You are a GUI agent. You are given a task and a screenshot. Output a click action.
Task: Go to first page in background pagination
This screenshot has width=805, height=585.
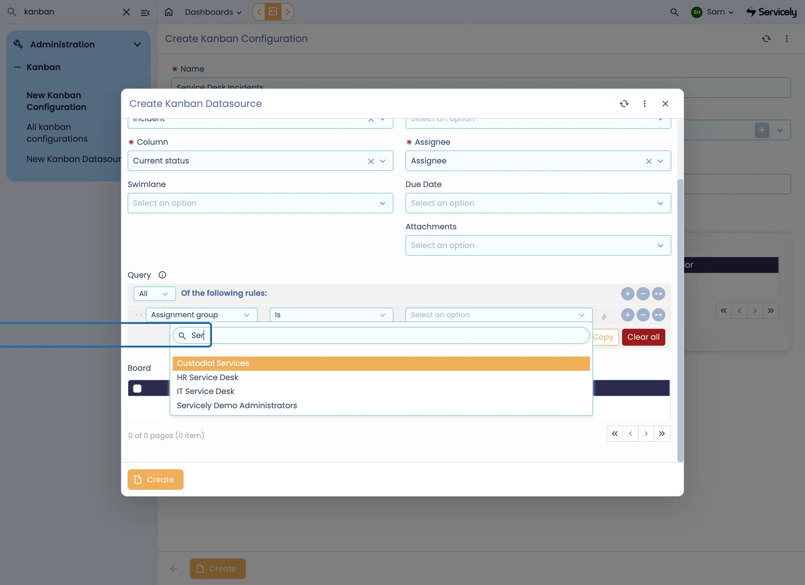[724, 311]
